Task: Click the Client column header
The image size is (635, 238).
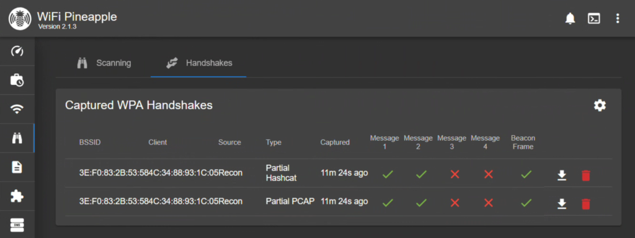Action: [158, 143]
